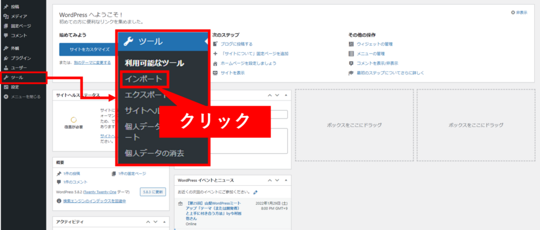Screen dimensions: 540x230
Task: Click the single-line title input field
Action: pyautogui.click(x=248, y=115)
